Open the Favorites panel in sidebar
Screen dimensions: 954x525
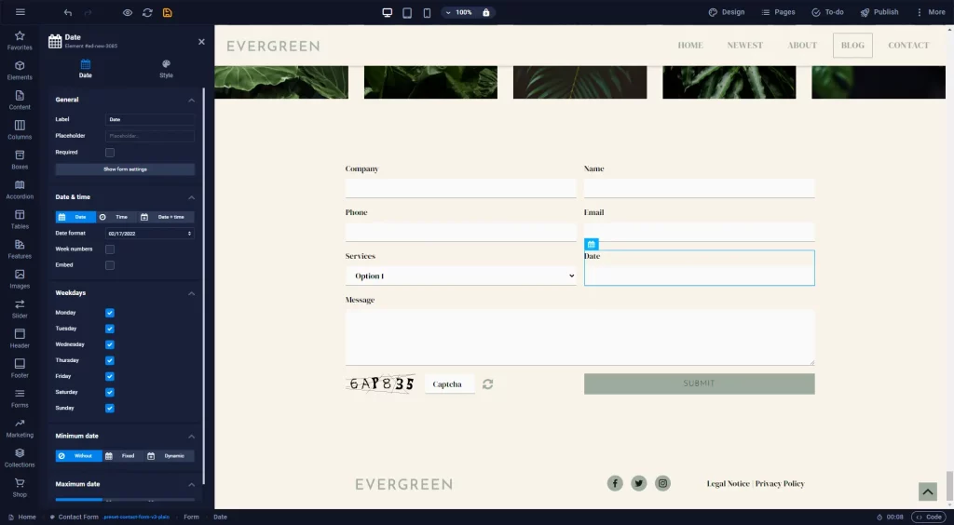tap(20, 41)
